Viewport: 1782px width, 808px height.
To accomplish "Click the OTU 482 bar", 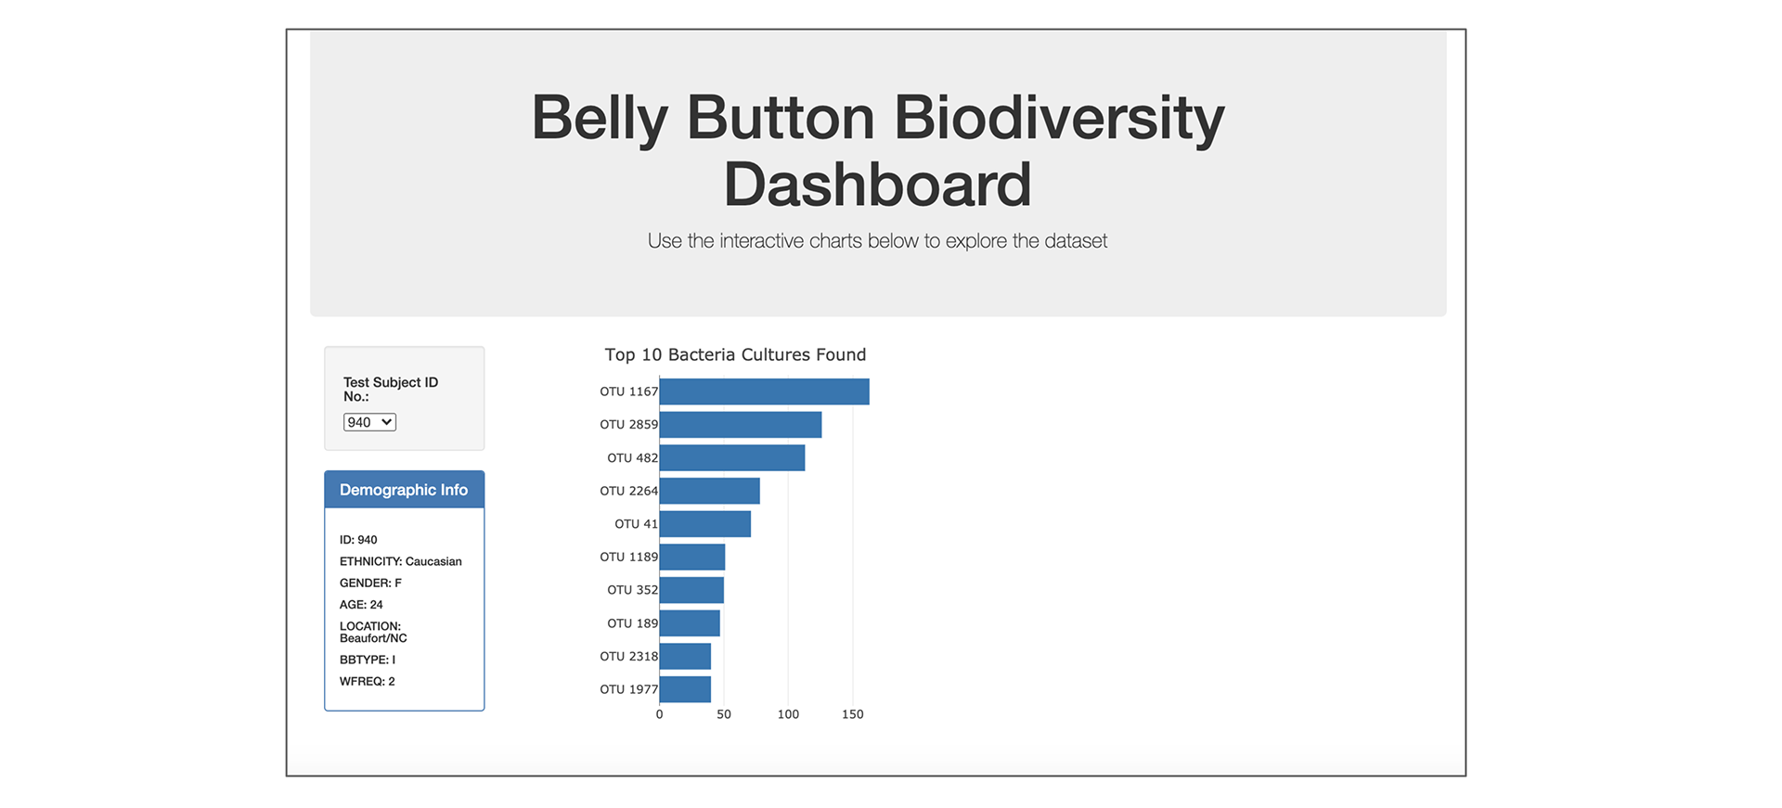I will point(731,457).
